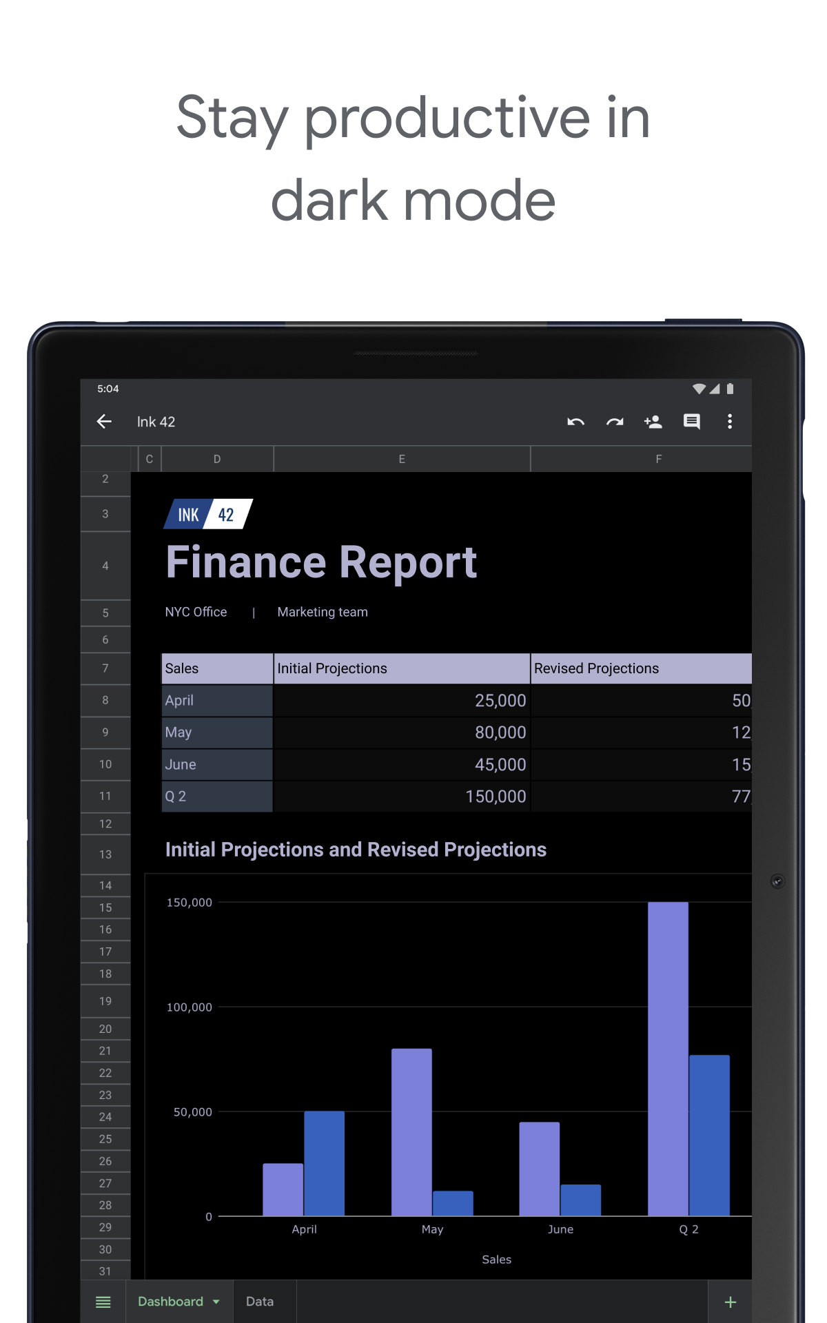The height and width of the screenshot is (1323, 827).
Task: Click the April initial projections bar
Action: 283,1189
